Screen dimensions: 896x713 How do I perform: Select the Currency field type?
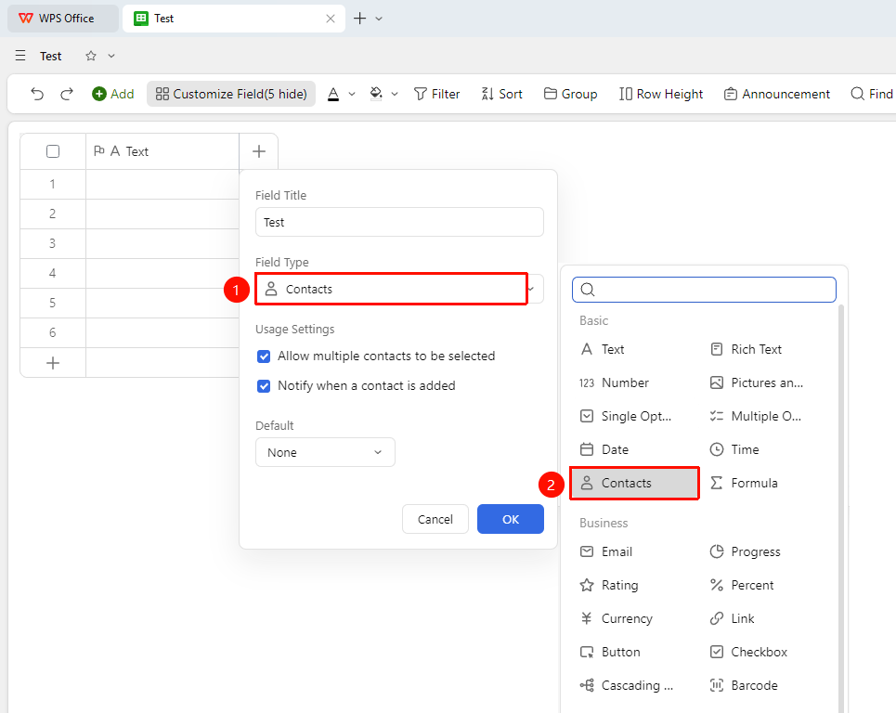[616, 618]
